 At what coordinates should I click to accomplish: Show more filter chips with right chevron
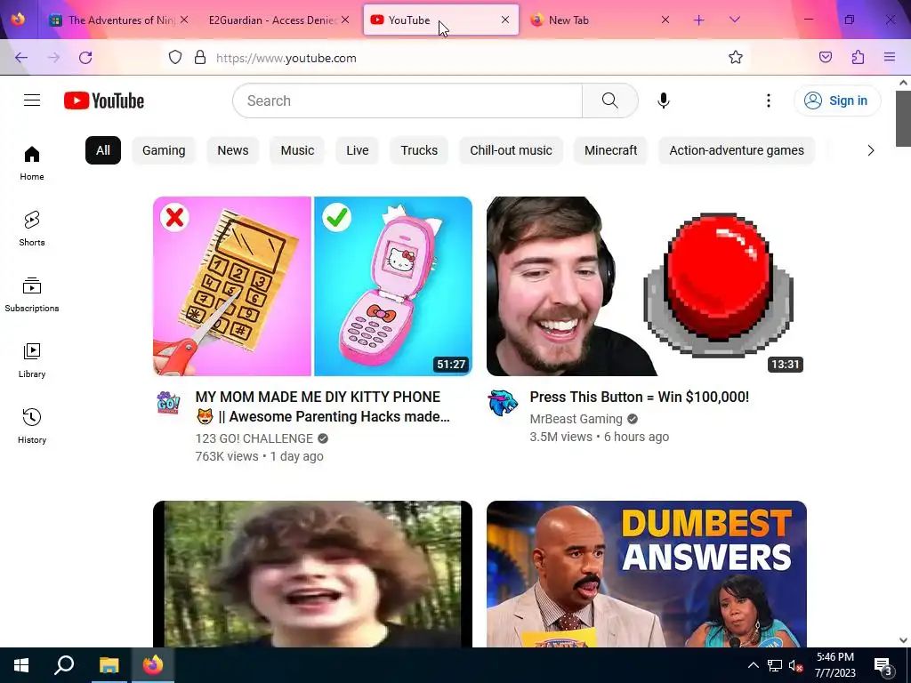(x=870, y=150)
